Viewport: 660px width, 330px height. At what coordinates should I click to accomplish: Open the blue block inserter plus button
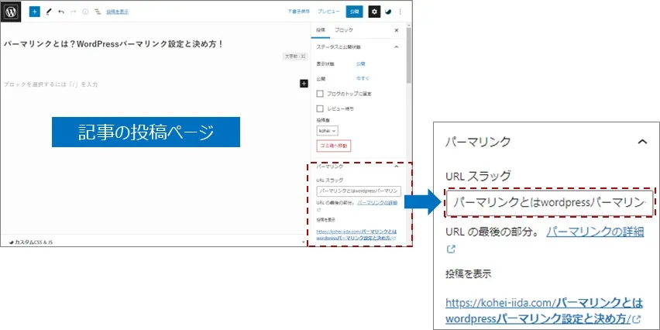click(35, 12)
